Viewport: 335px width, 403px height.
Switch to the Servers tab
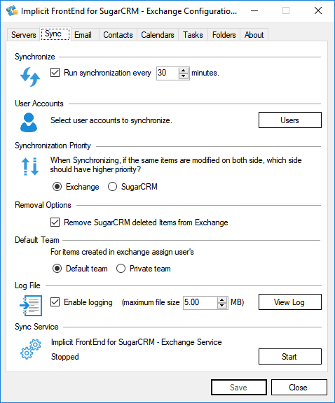[23, 35]
